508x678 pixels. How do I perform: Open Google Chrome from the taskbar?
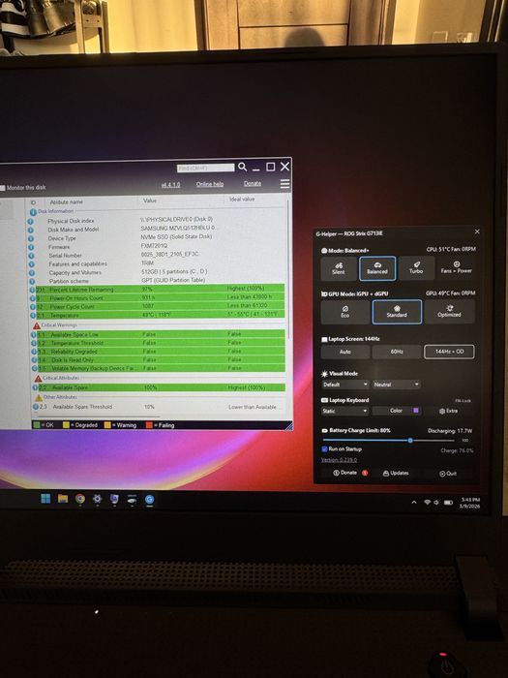[80, 499]
